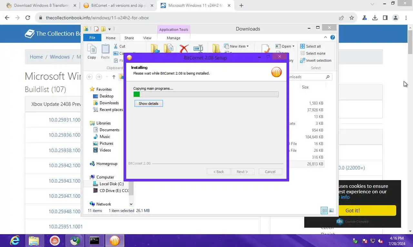Image resolution: width=413 pixels, height=247 pixels.
Task: Click Chrome back arrow
Action: 7,18
